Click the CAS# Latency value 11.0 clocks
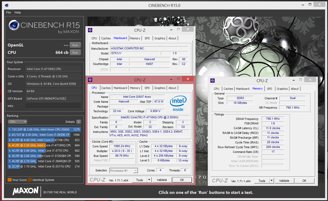The width and height of the screenshot is (328, 201). [x=273, y=128]
